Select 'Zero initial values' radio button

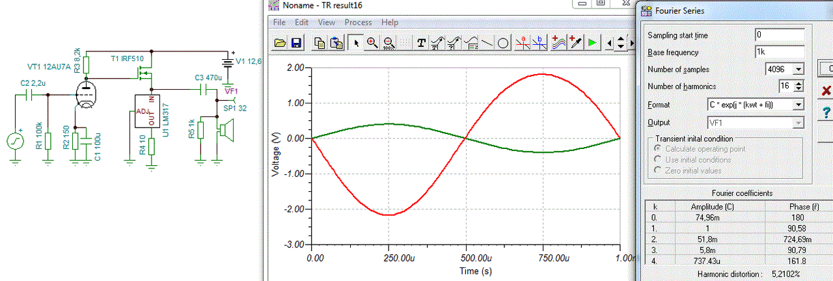657,170
